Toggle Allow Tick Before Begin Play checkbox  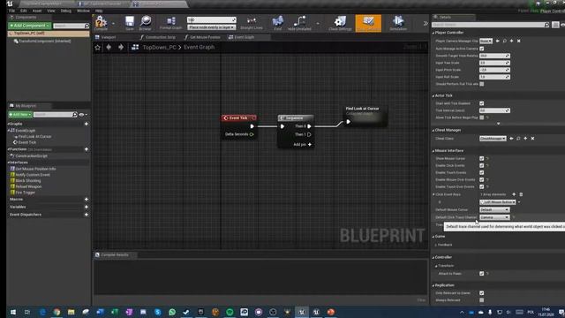[482, 117]
